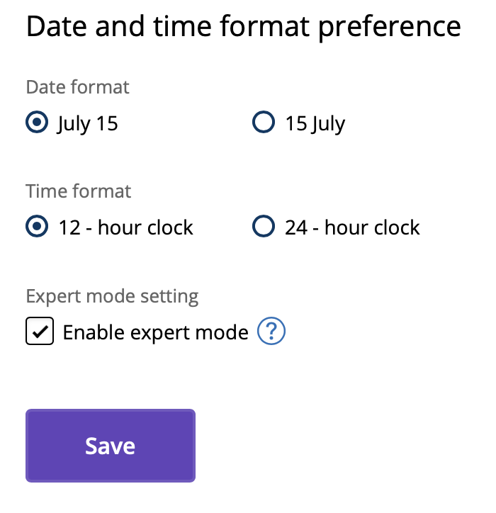The image size is (496, 513).
Task: Click the 'July 15' option label text
Action: point(88,124)
